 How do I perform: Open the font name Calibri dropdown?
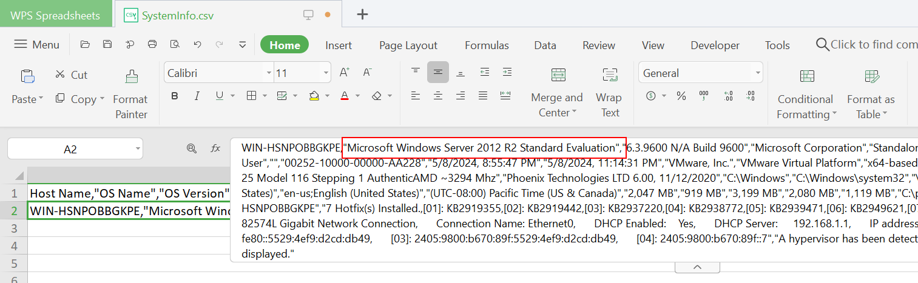269,73
